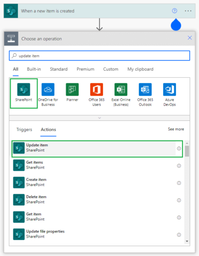Show info for Create item action
Screen dimensions: 199x256
pos(179,183)
